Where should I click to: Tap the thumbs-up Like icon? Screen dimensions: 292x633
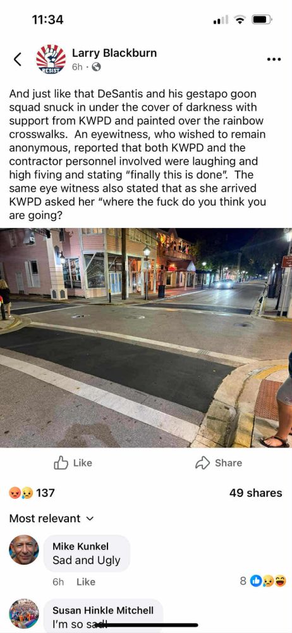click(61, 463)
